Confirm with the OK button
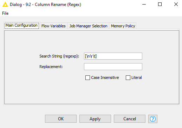This screenshot has width=182, height=128. (x=61, y=119)
